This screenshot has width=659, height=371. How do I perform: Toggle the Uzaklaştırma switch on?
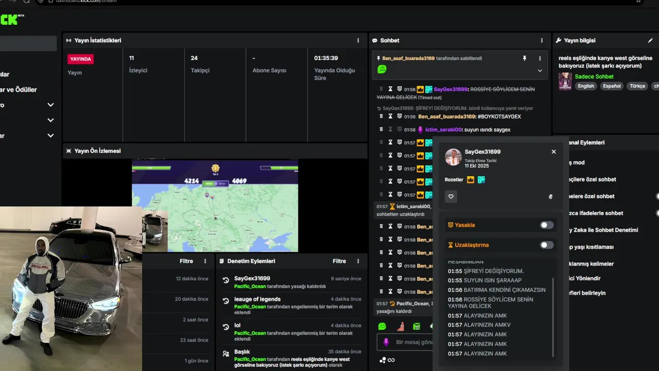[x=547, y=245]
